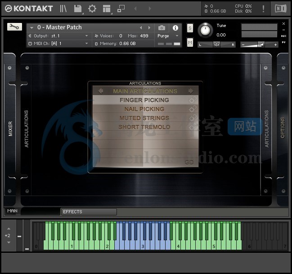Click previous articulation page arrow

click(101, 91)
